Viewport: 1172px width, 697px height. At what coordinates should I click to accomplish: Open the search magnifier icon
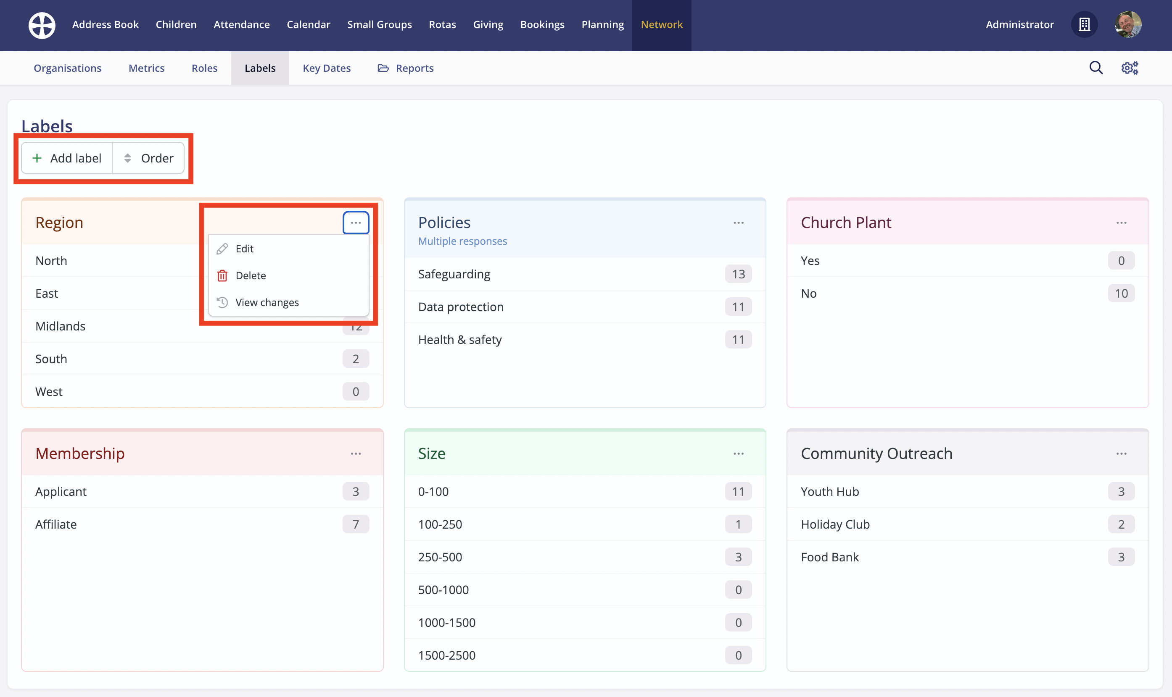[x=1096, y=68]
